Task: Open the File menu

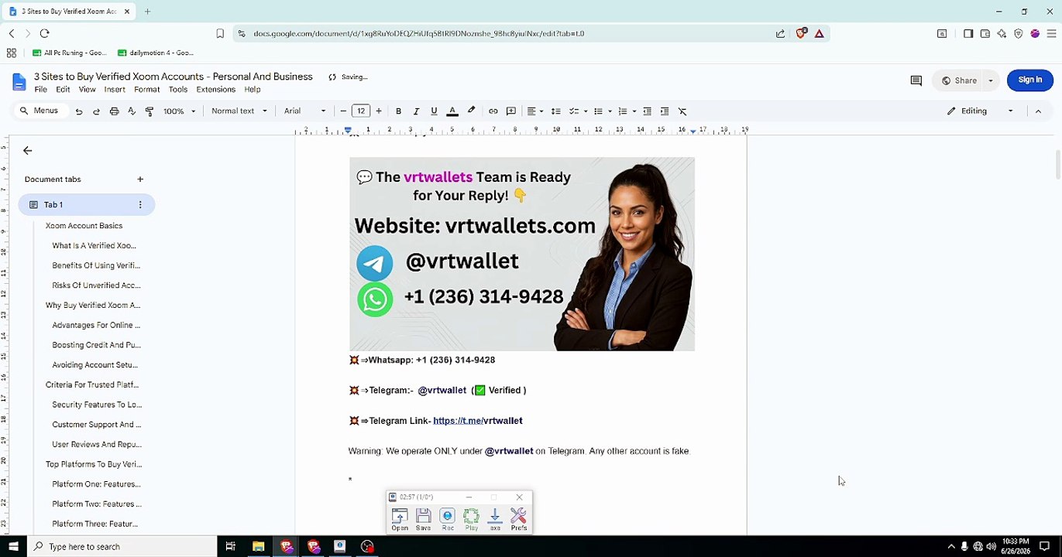Action: point(40,90)
